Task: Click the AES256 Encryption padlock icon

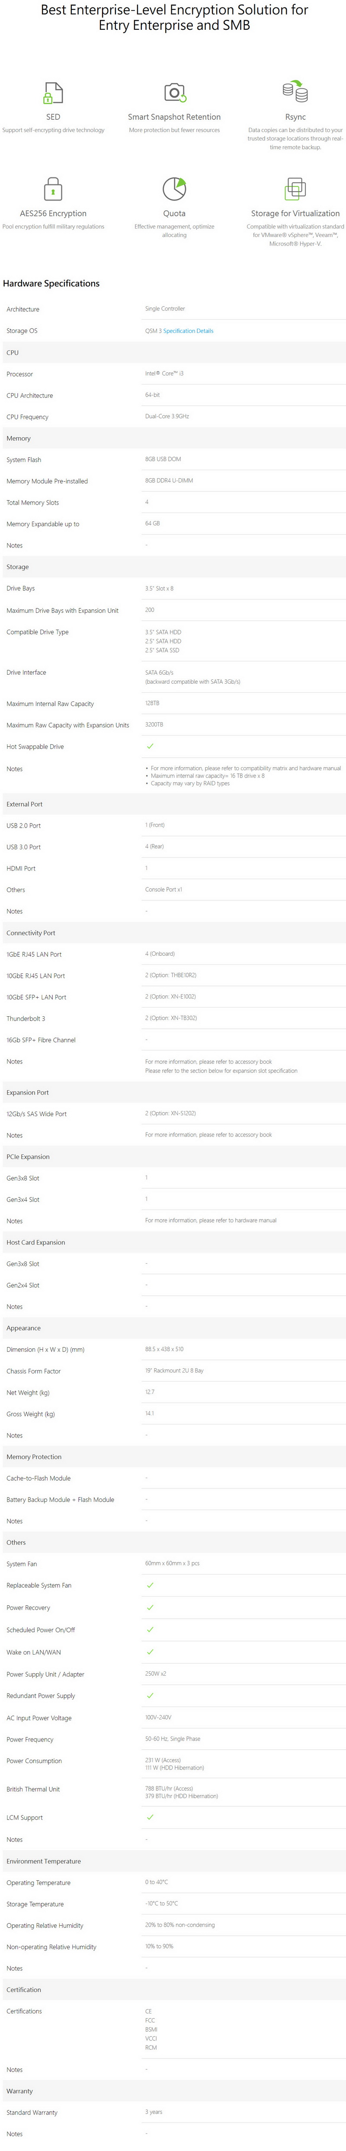Action: (54, 188)
